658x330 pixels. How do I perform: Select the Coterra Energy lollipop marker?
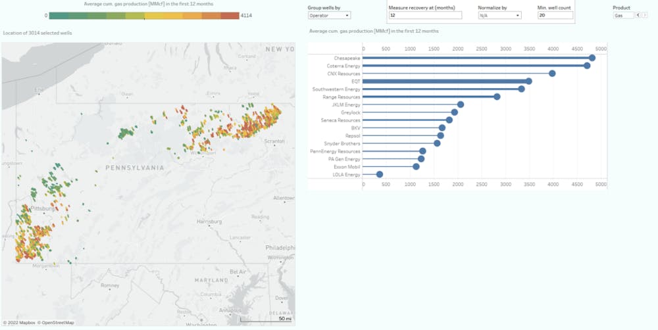pos(587,66)
